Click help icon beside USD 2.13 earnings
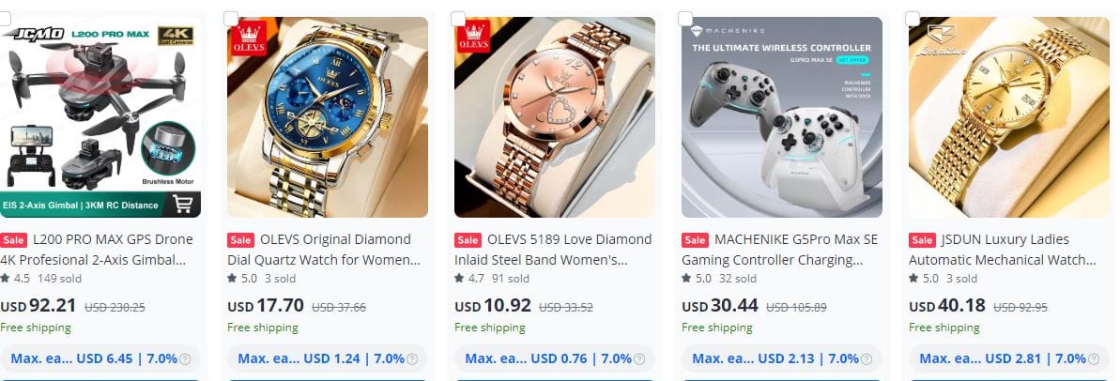Image resolution: width=1120 pixels, height=381 pixels. 867,358
